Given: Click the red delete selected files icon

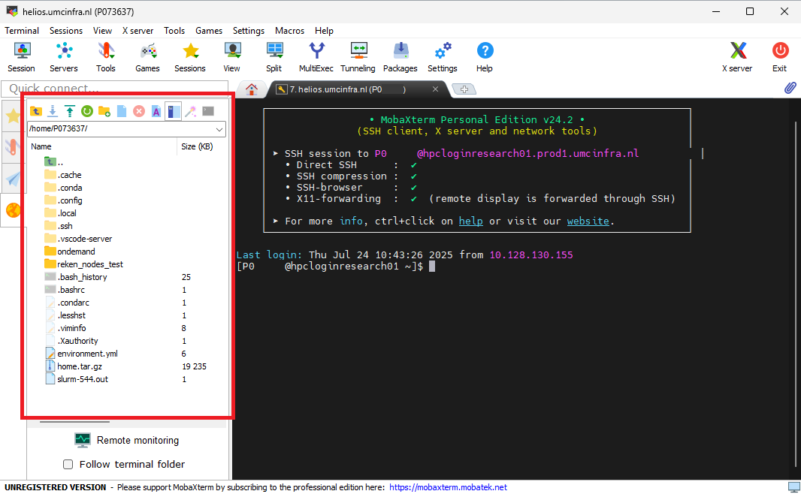Looking at the screenshot, I should point(139,111).
